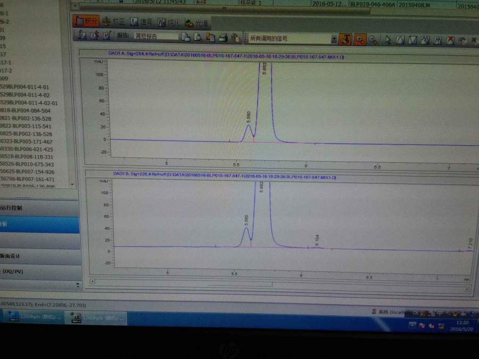Viewport: 479px width, 359px height.
Task: Open the highlighted blue data analysis view
Action: (39, 224)
